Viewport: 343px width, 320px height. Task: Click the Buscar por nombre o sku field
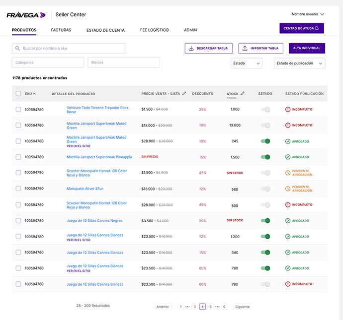tap(69, 48)
